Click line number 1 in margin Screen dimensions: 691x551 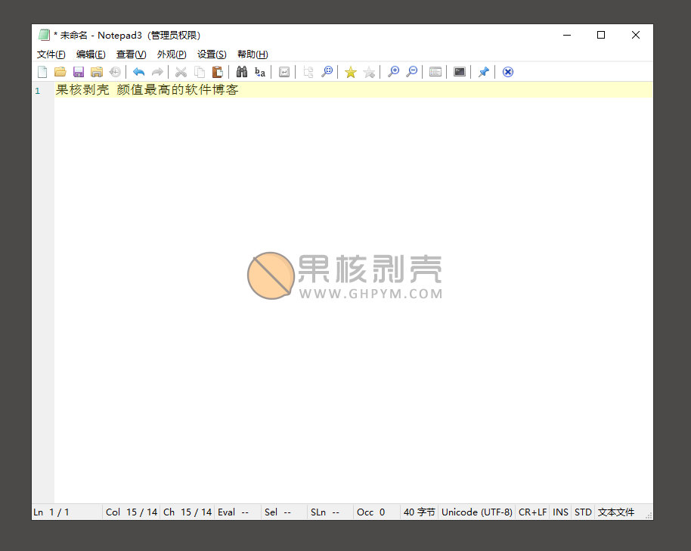pyautogui.click(x=38, y=91)
